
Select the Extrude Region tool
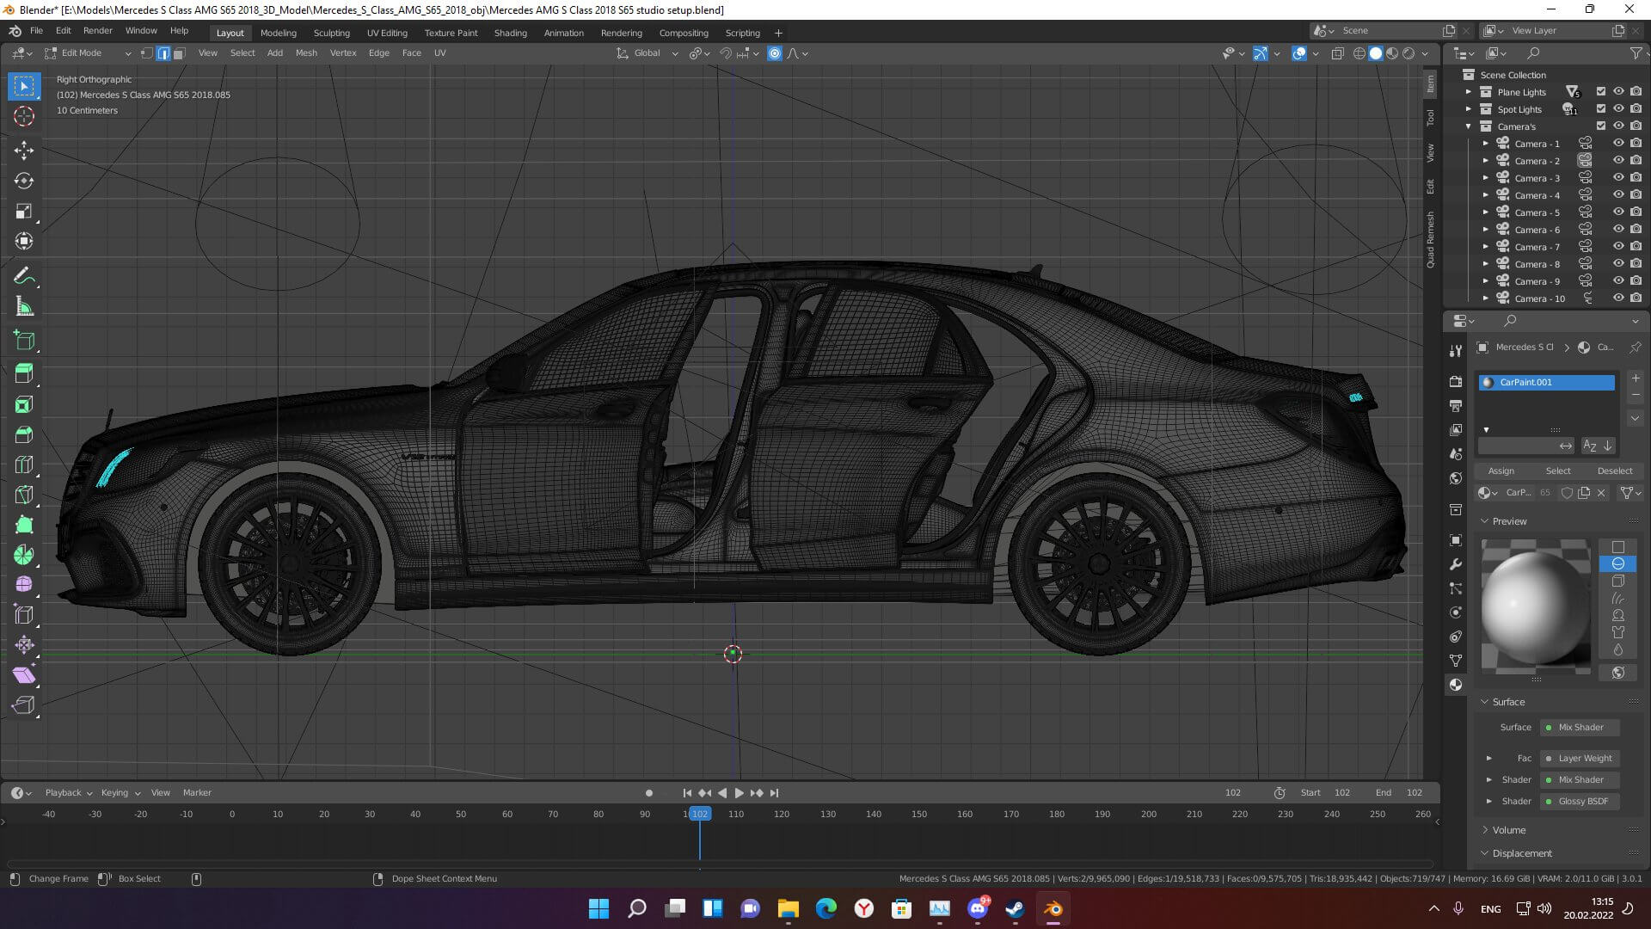24,373
